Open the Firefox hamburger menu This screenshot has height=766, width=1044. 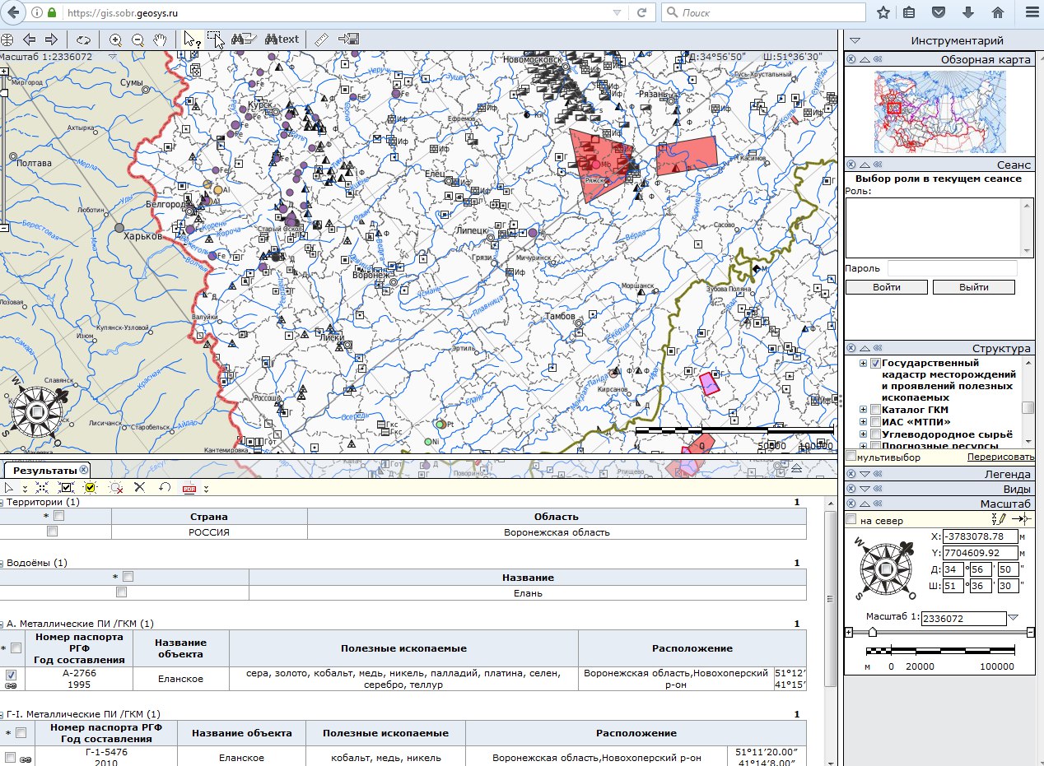click(x=1031, y=12)
